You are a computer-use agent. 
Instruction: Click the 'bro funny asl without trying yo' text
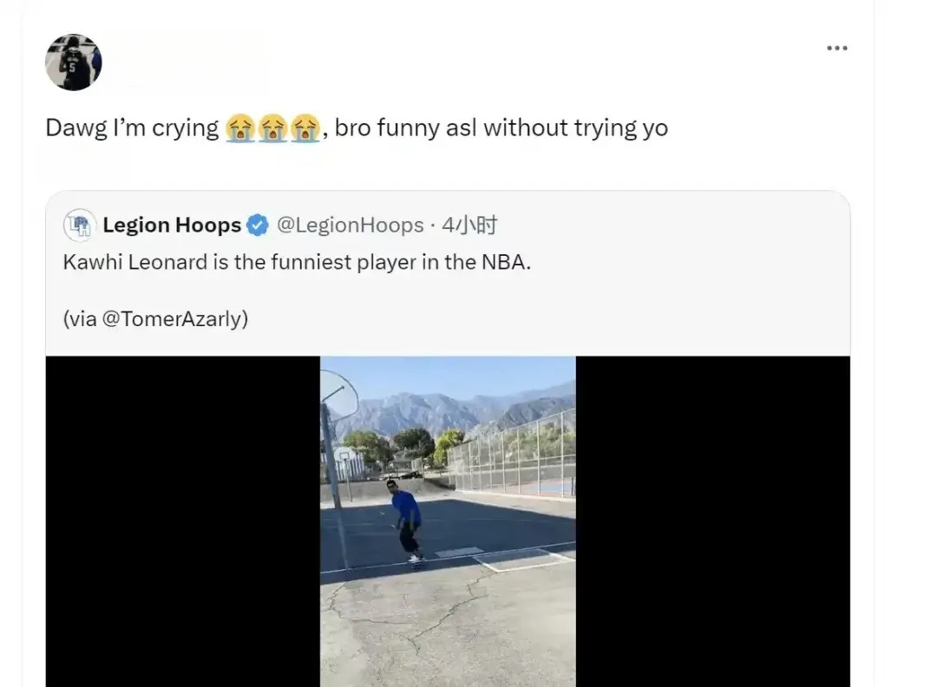click(501, 128)
